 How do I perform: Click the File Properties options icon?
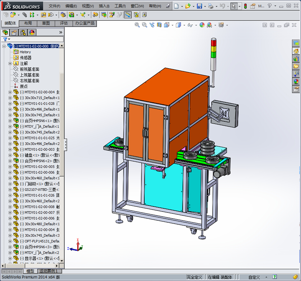click(x=253, y=6)
